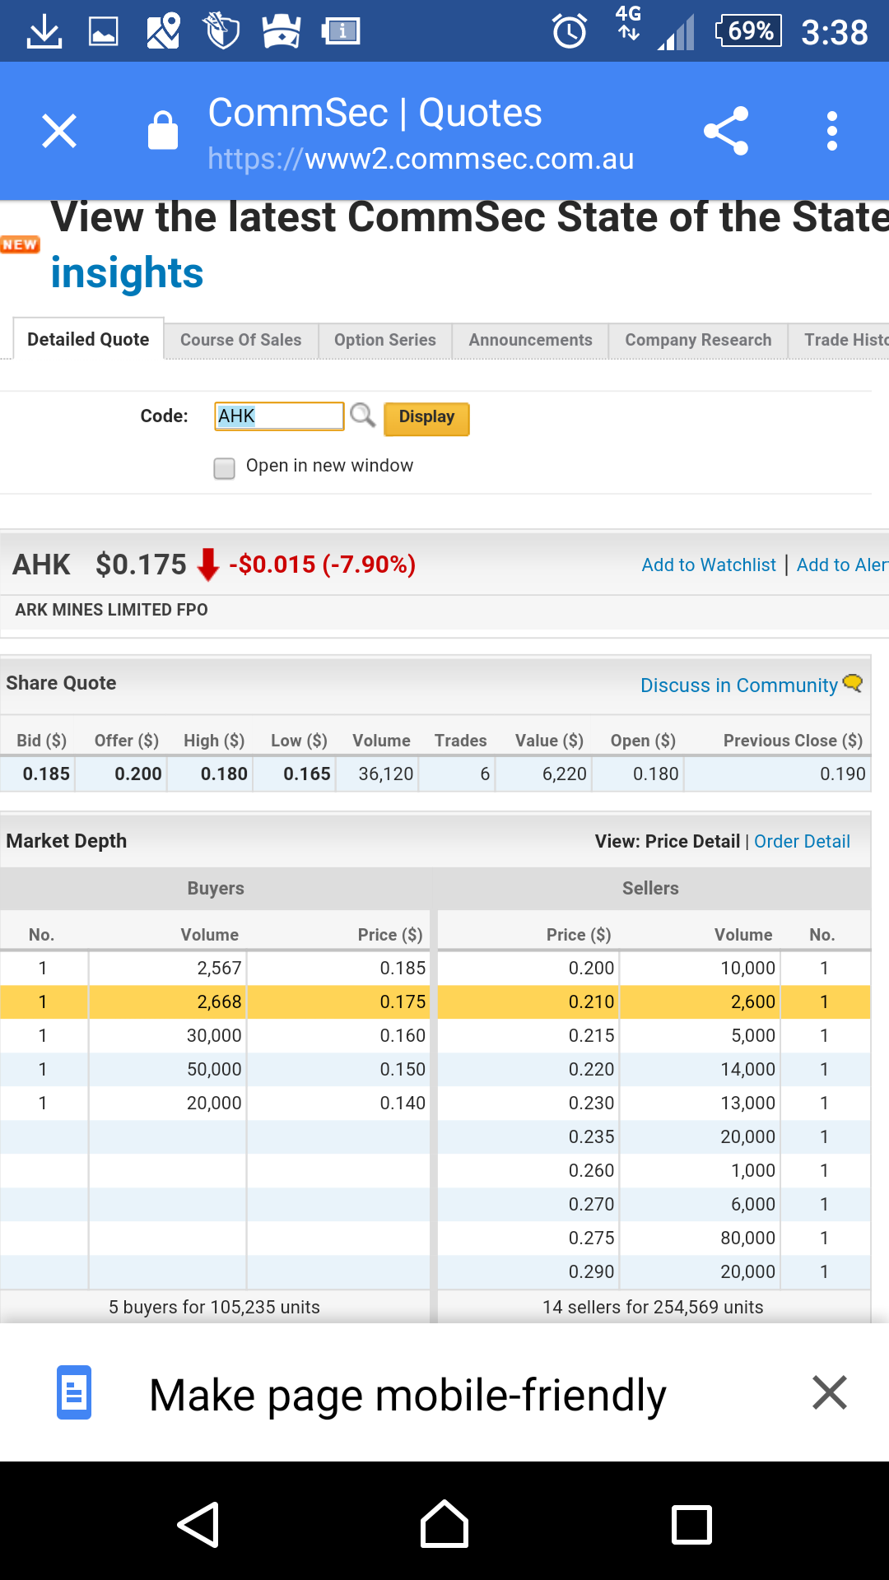The height and width of the screenshot is (1580, 889).
Task: Click seller price 0.290
Action: (592, 1271)
